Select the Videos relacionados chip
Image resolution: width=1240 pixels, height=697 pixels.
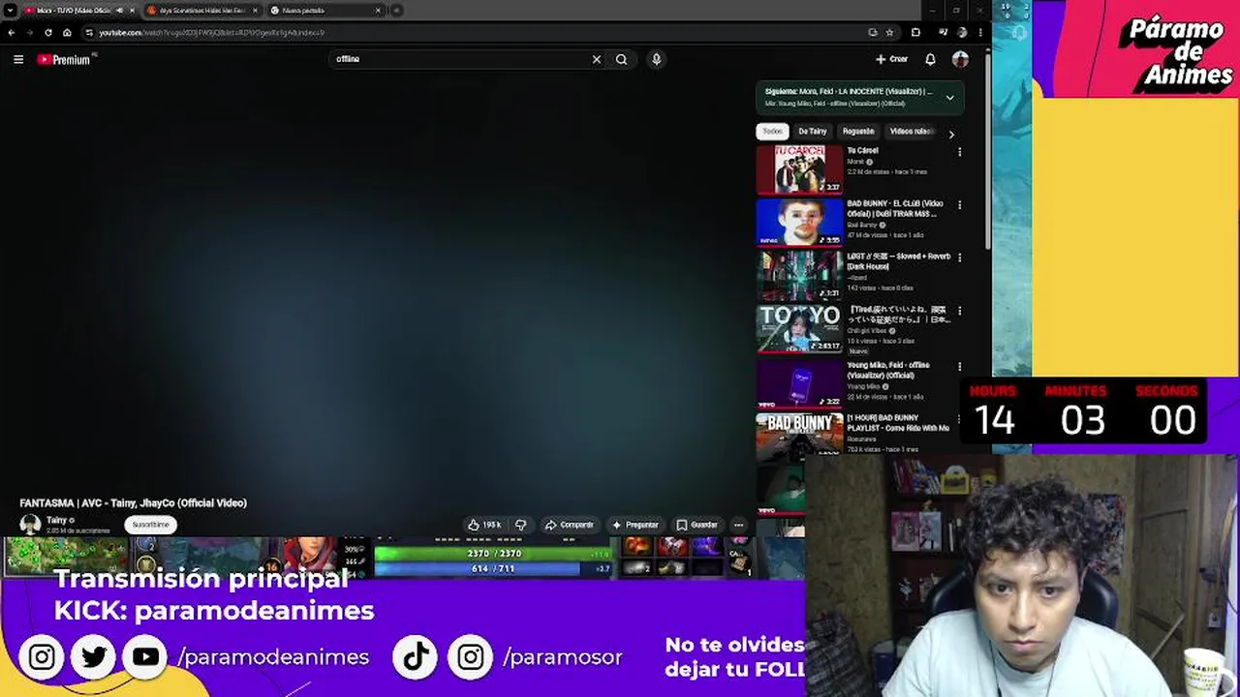click(912, 132)
